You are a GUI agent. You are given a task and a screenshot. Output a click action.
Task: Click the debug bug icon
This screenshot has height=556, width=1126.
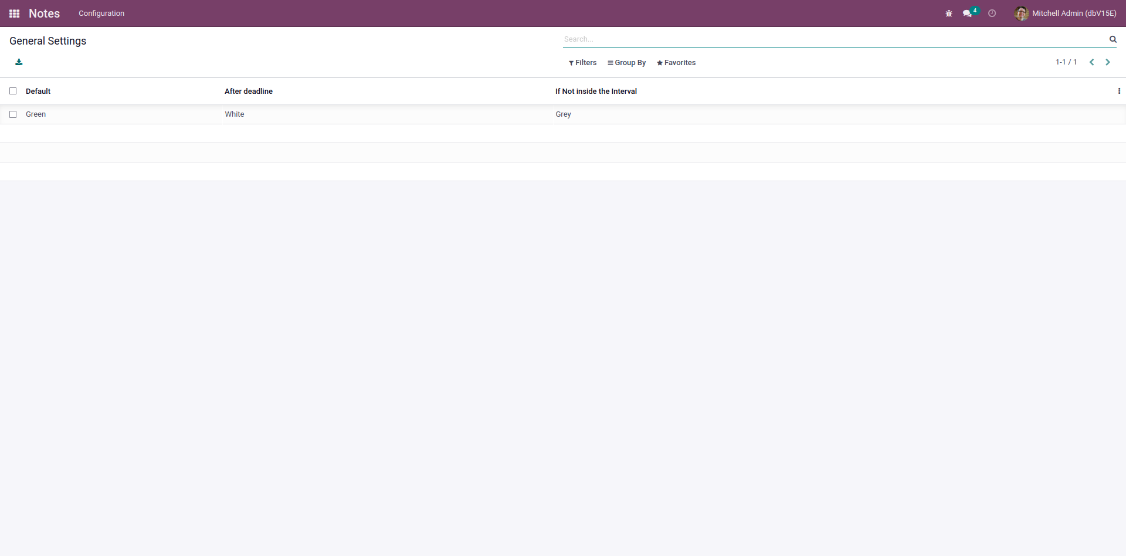pyautogui.click(x=949, y=13)
